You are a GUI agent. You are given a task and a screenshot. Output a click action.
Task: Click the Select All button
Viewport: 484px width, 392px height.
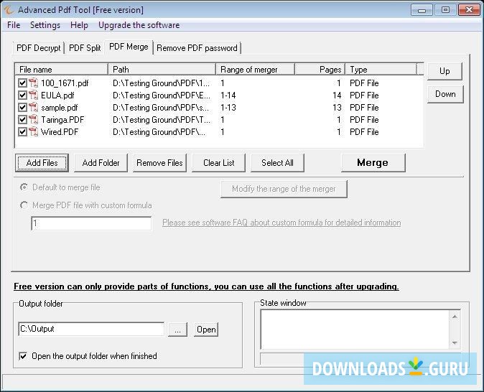point(277,163)
